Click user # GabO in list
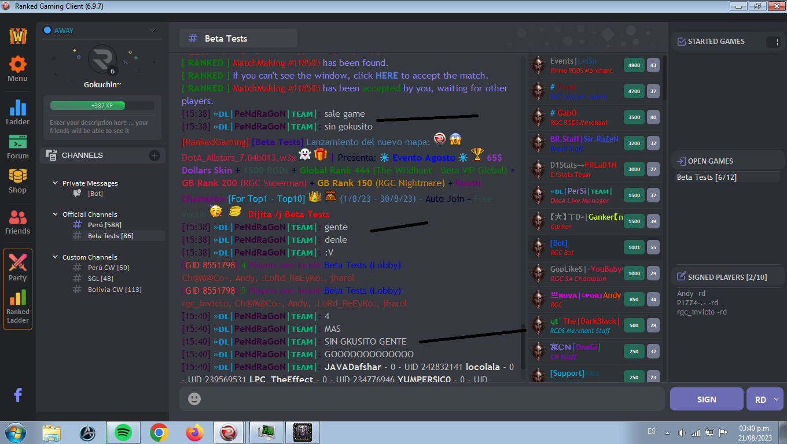Viewport: 787px width, 444px height. pos(563,113)
